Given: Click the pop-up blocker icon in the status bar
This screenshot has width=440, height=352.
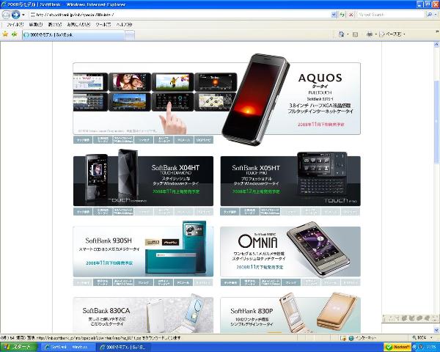Looking at the screenshot, I should pos(343,338).
